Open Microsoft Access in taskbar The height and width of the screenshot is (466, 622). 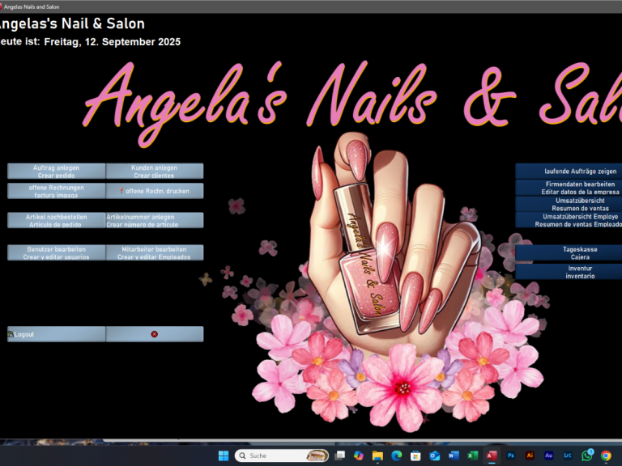click(x=492, y=455)
